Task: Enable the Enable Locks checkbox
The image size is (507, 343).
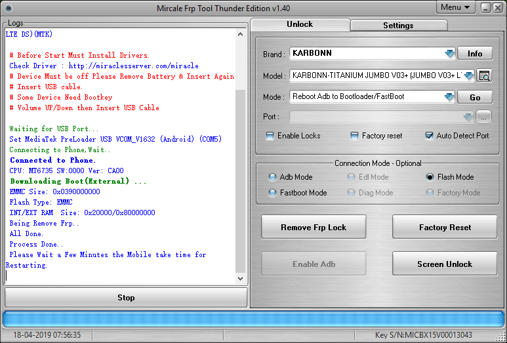Action: click(270, 136)
